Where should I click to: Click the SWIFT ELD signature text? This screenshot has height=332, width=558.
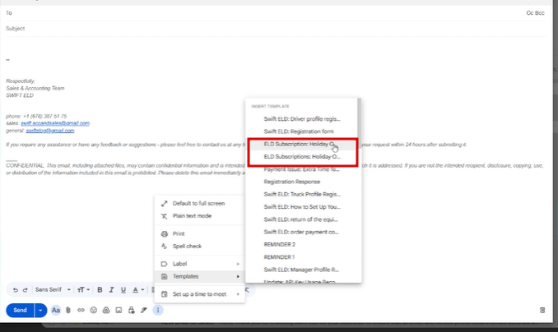point(20,95)
